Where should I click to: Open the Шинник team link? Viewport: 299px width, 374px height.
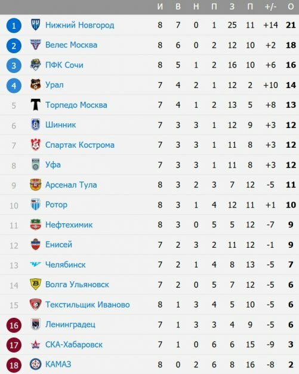point(61,124)
